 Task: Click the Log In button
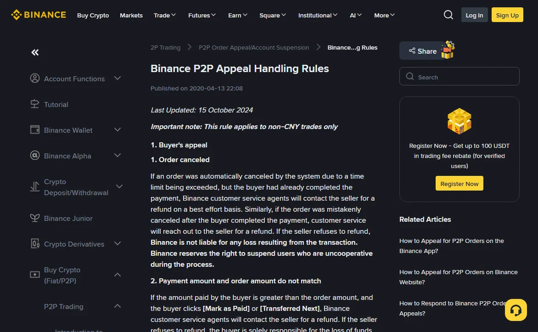(x=474, y=15)
